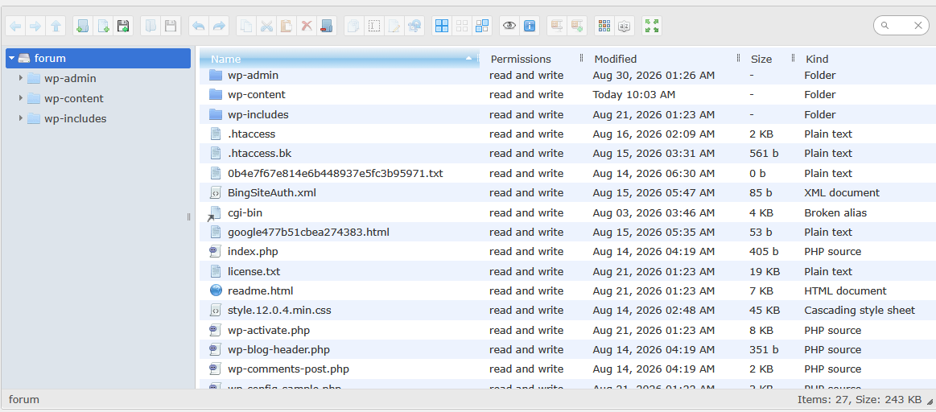
Task: Click the Rename toolbar icon
Action: (x=374, y=26)
